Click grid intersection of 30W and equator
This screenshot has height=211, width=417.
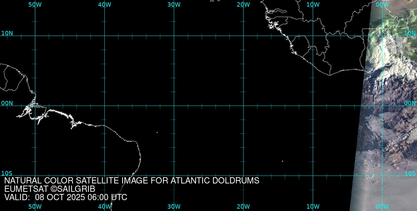click(x=174, y=105)
